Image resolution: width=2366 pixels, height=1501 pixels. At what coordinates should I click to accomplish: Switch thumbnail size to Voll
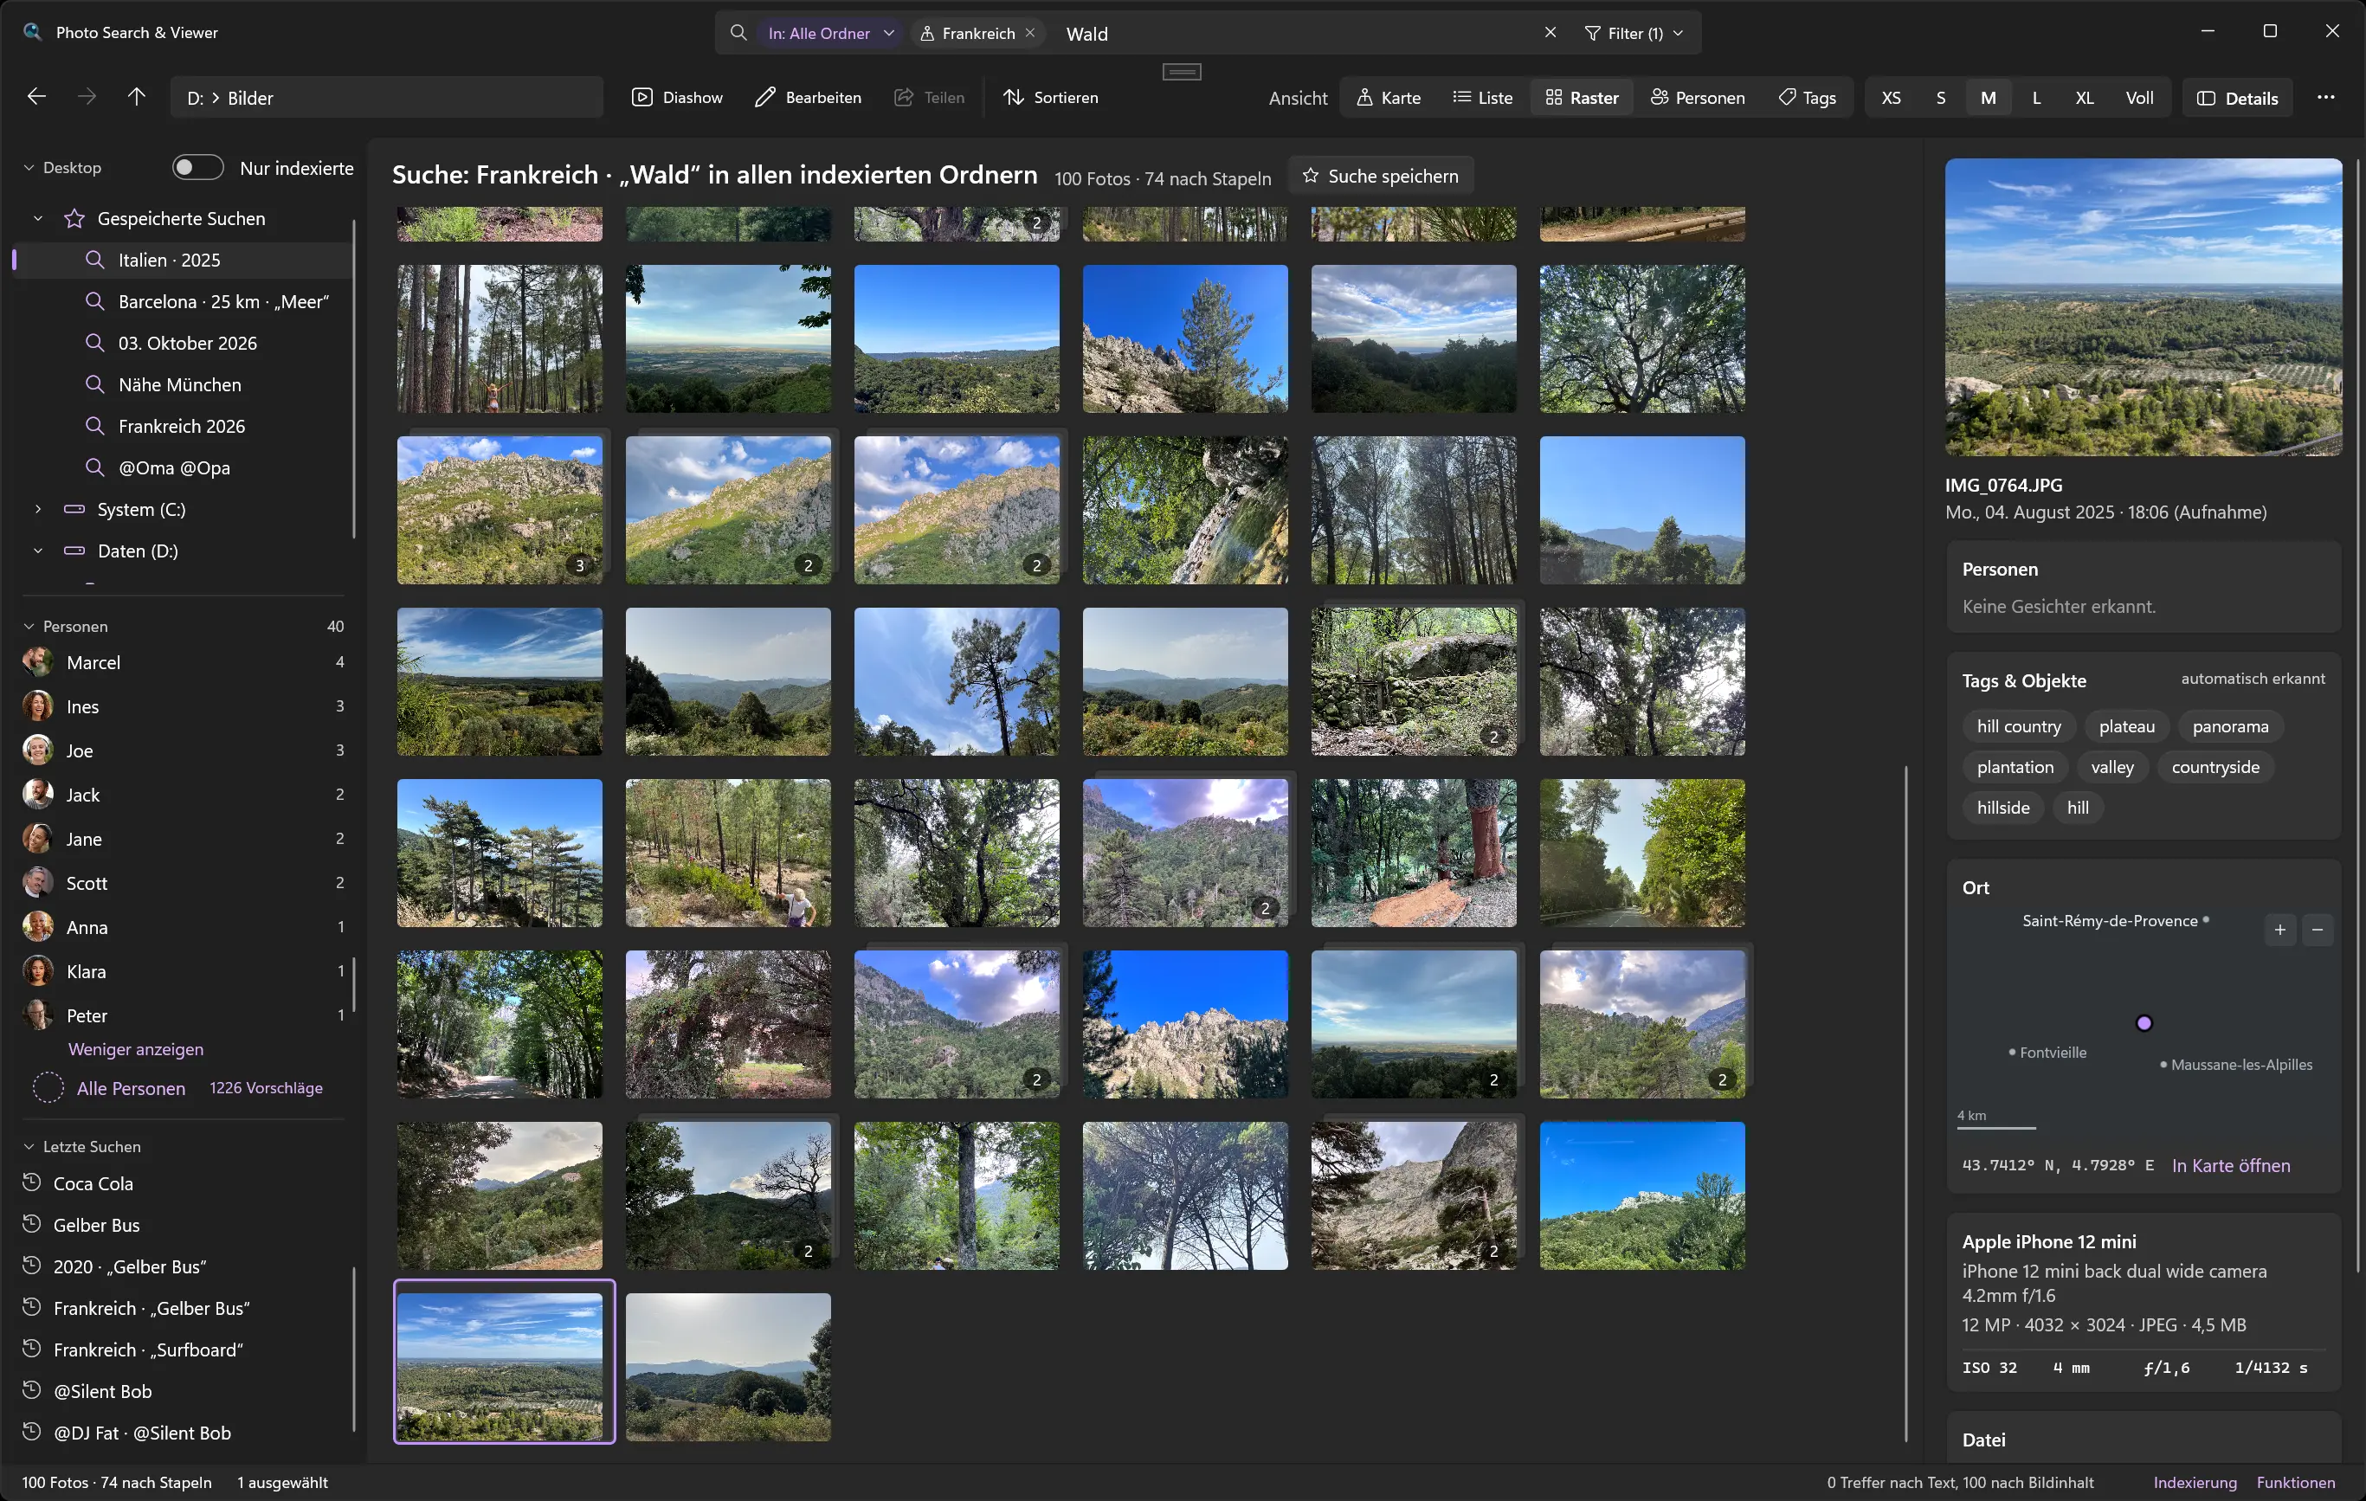pos(2139,98)
